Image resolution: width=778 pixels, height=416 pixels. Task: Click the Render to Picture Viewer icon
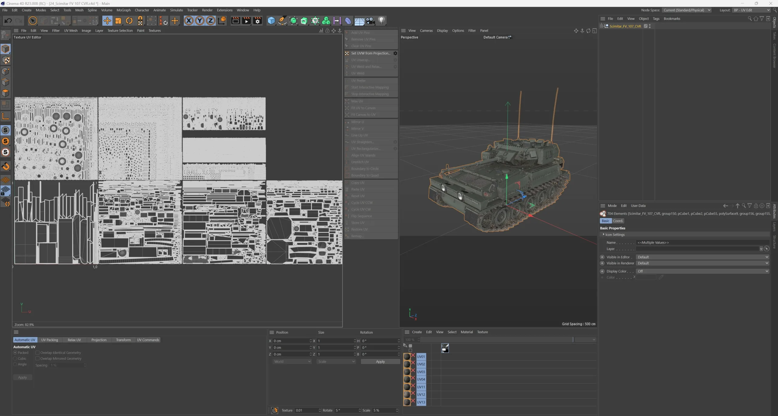(246, 20)
